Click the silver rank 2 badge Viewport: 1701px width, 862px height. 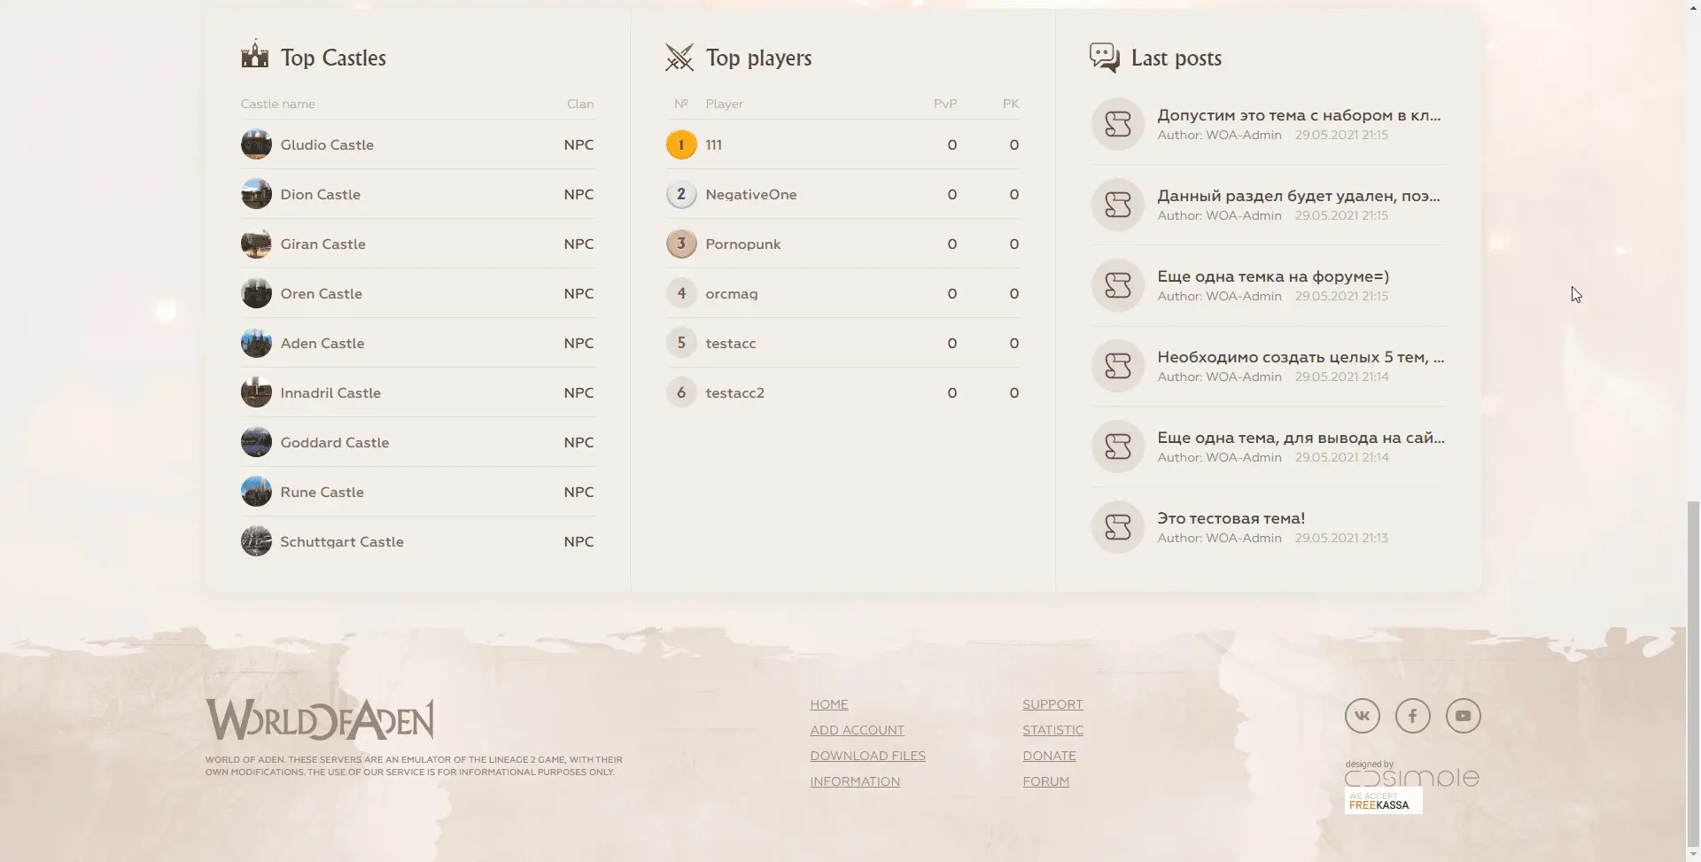(680, 194)
